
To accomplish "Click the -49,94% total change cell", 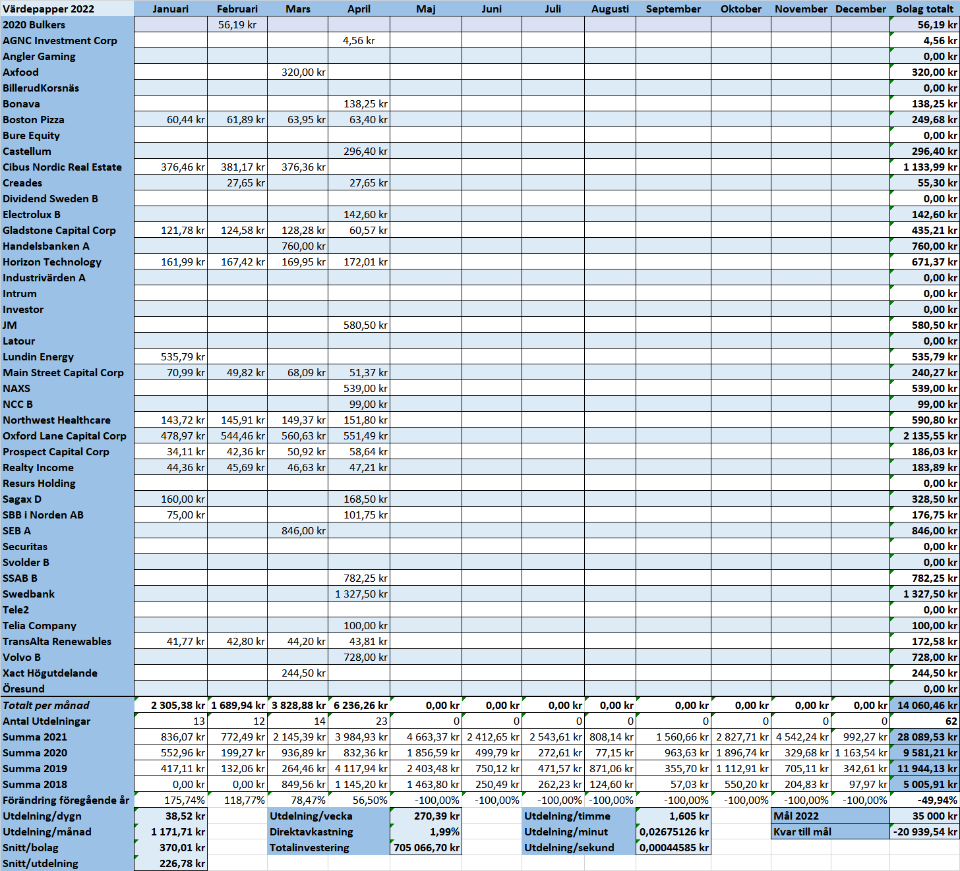I will 924,800.
